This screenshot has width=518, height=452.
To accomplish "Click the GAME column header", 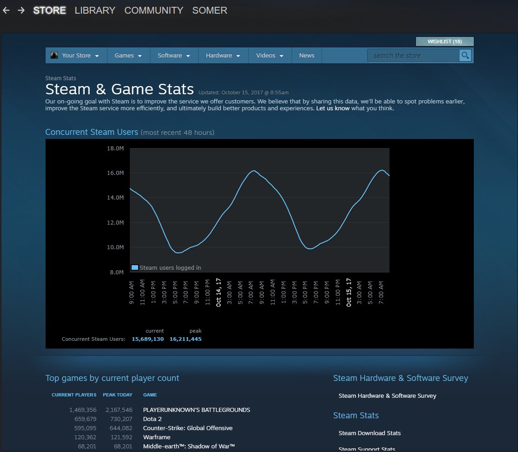I will pos(150,395).
